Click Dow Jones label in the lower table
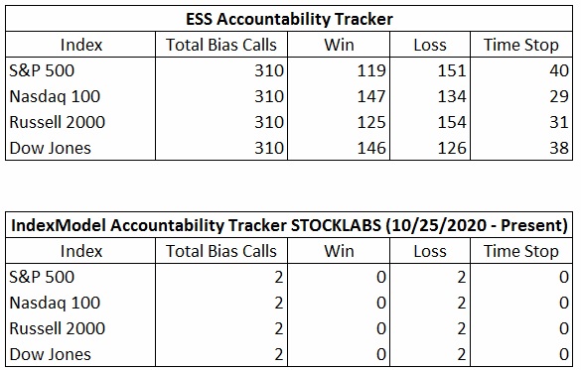 [x=50, y=354]
